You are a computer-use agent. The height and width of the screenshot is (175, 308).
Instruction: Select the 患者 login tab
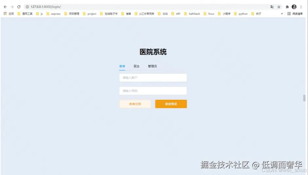pos(122,66)
